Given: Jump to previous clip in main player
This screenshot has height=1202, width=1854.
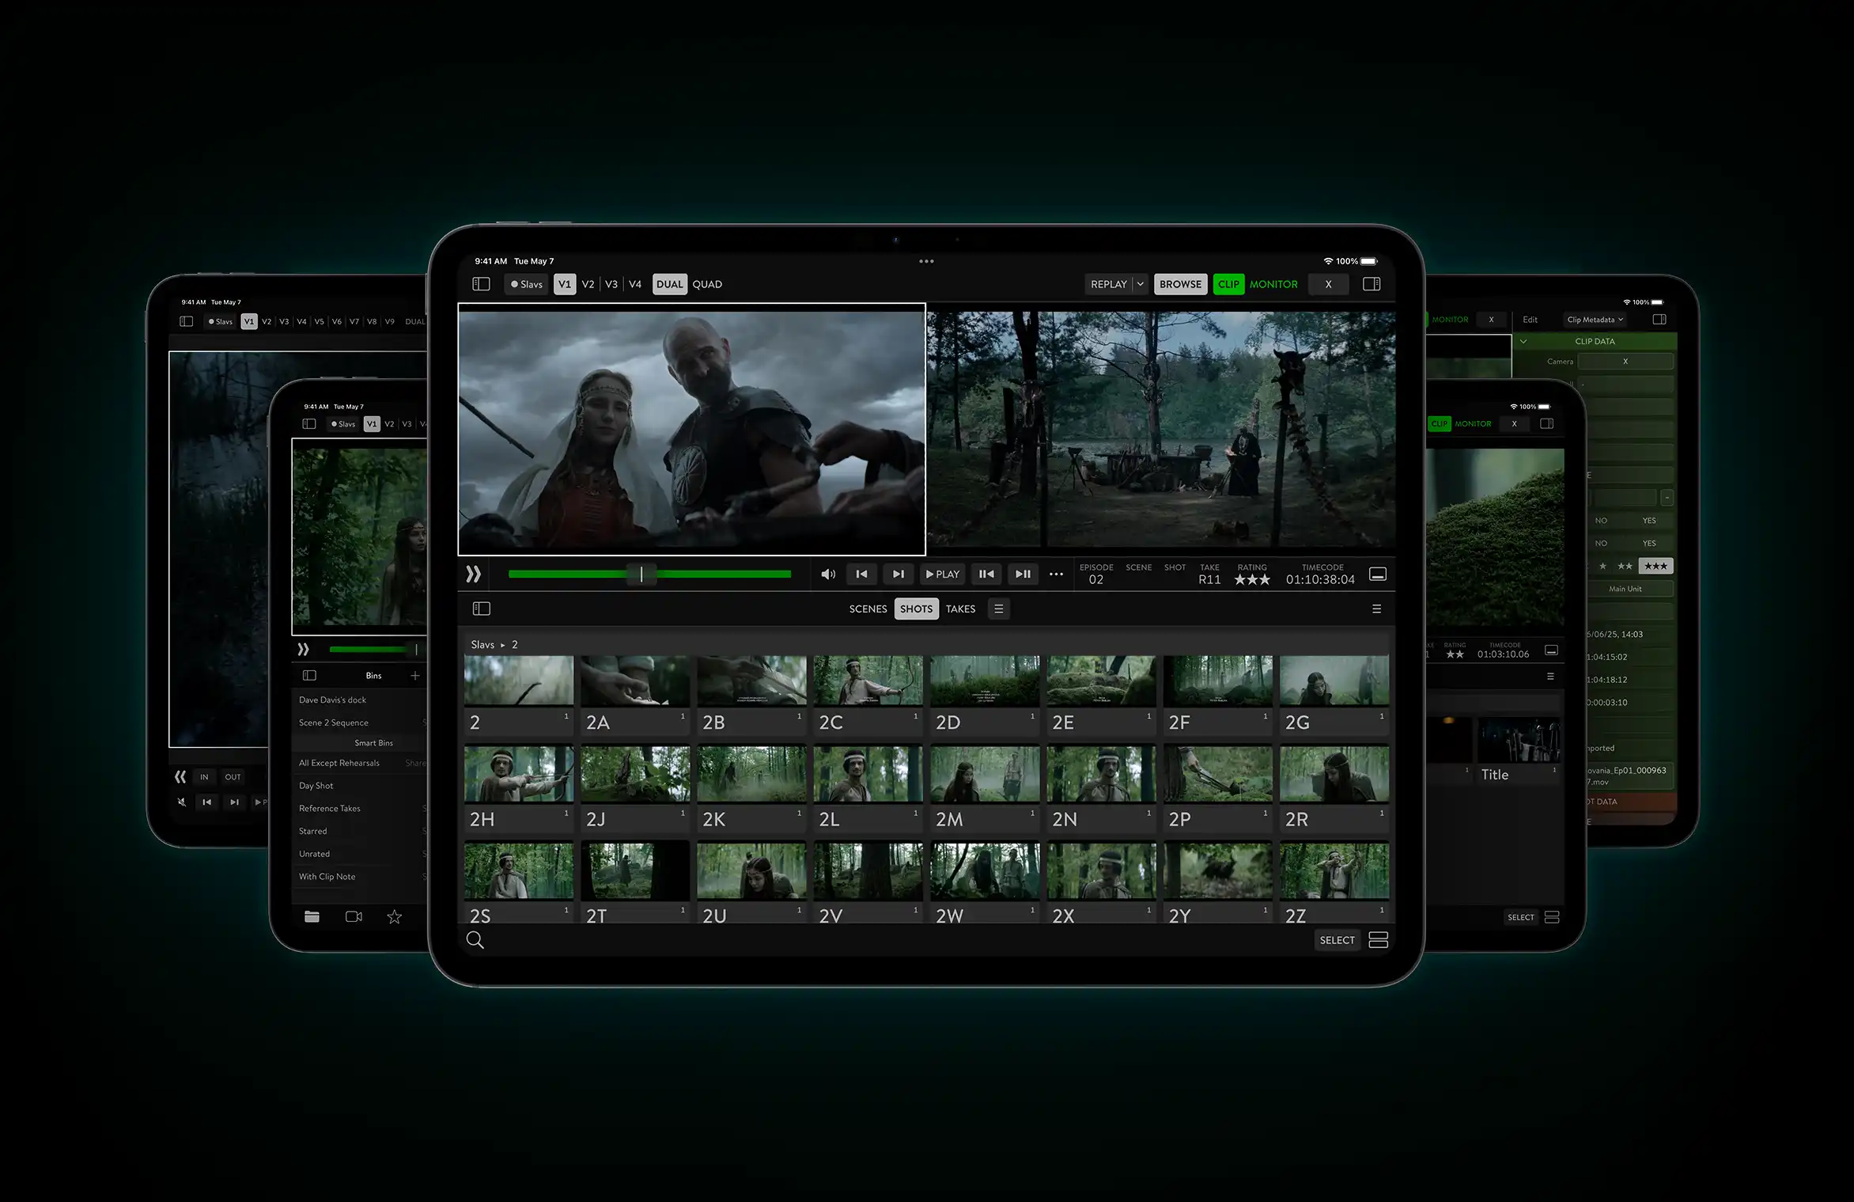Looking at the screenshot, I should (x=861, y=574).
